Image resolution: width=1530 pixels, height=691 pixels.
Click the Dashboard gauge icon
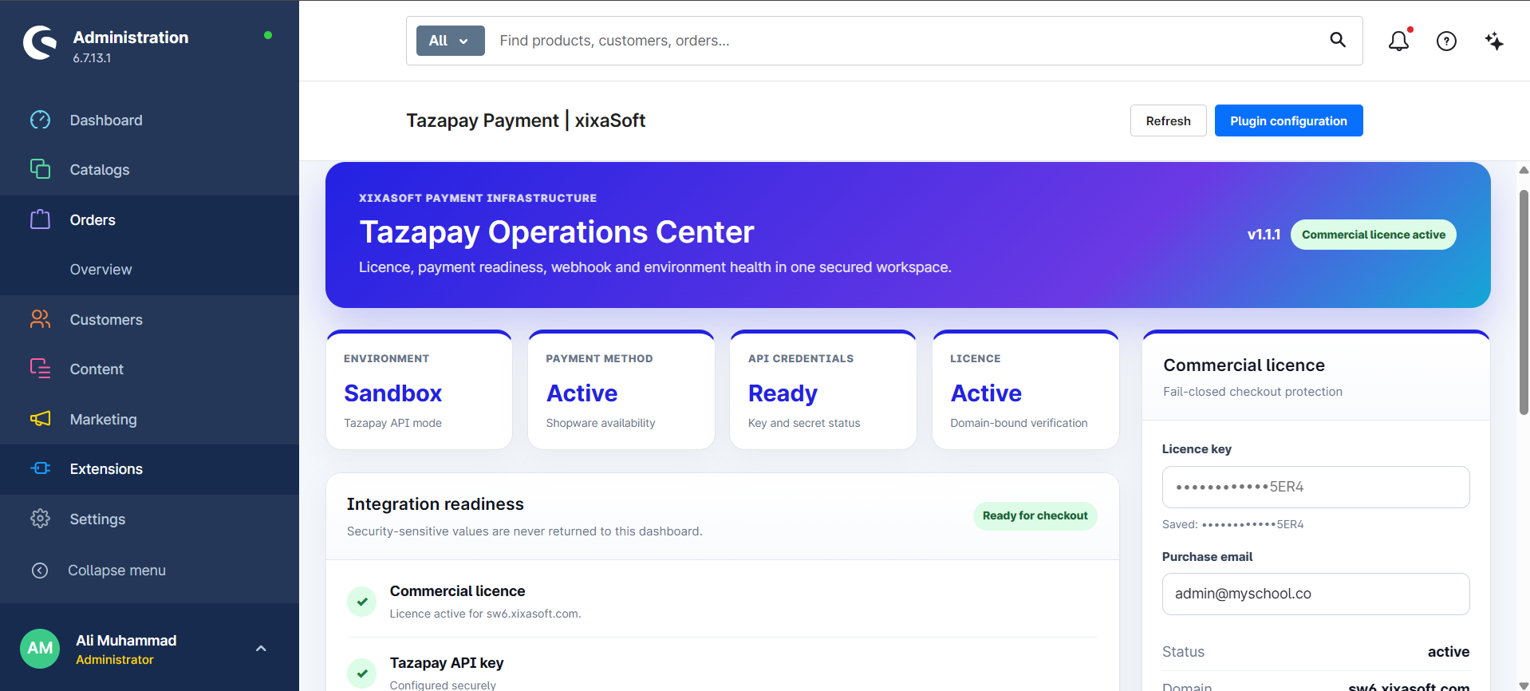point(40,120)
